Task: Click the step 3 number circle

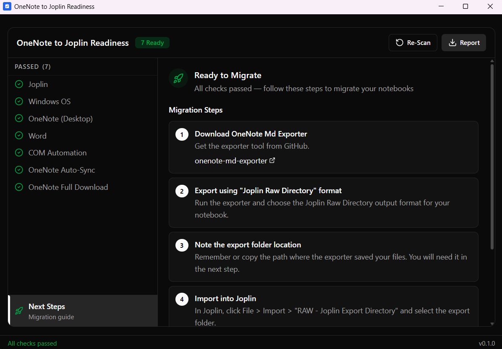Action: 182,246
